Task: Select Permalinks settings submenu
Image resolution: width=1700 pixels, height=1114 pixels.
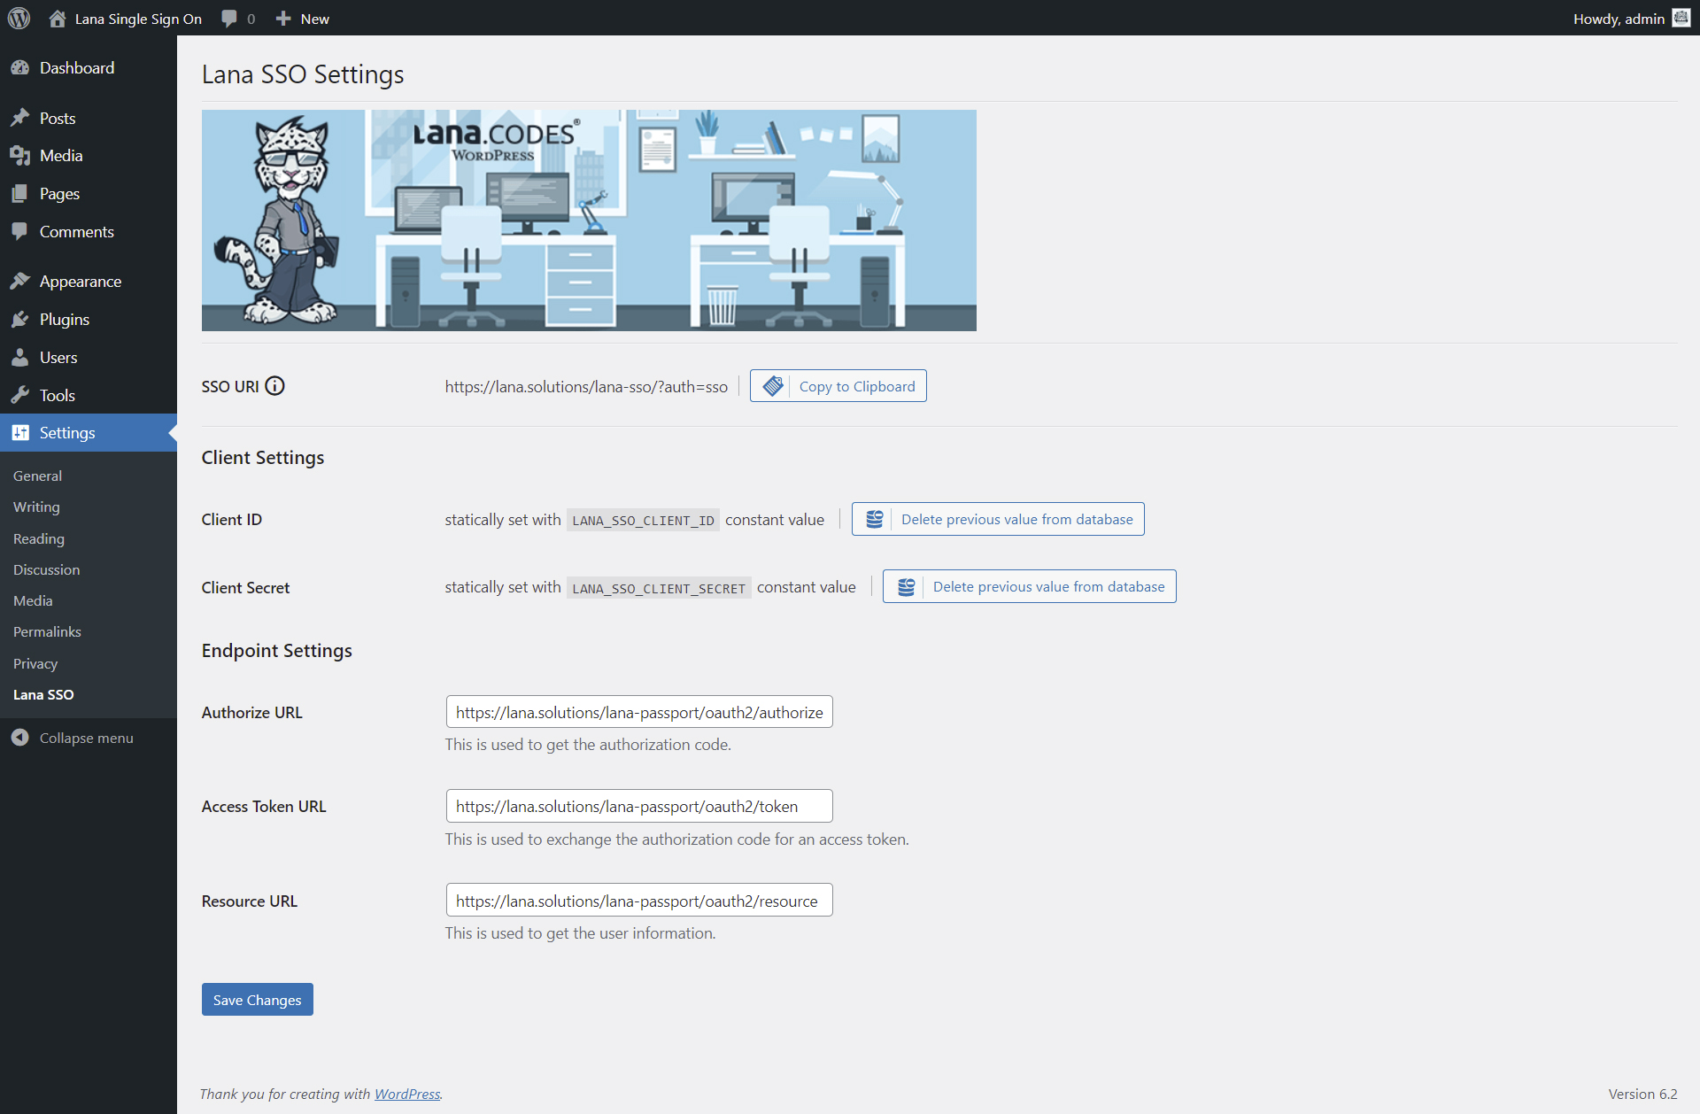Action: [47, 631]
